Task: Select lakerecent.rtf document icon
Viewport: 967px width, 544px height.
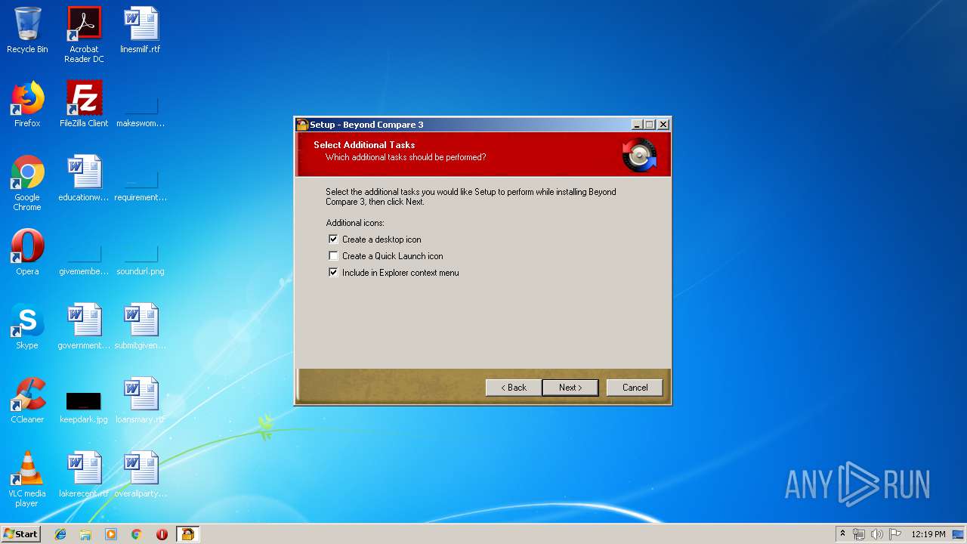Action: point(84,474)
